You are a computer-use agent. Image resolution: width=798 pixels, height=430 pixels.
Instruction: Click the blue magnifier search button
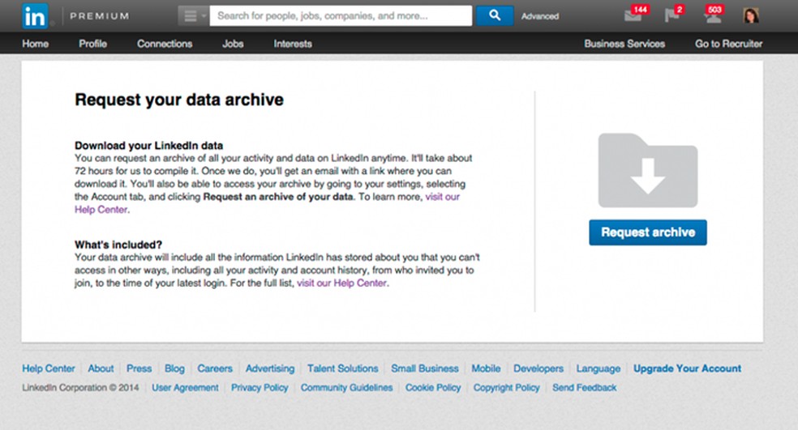(x=495, y=15)
